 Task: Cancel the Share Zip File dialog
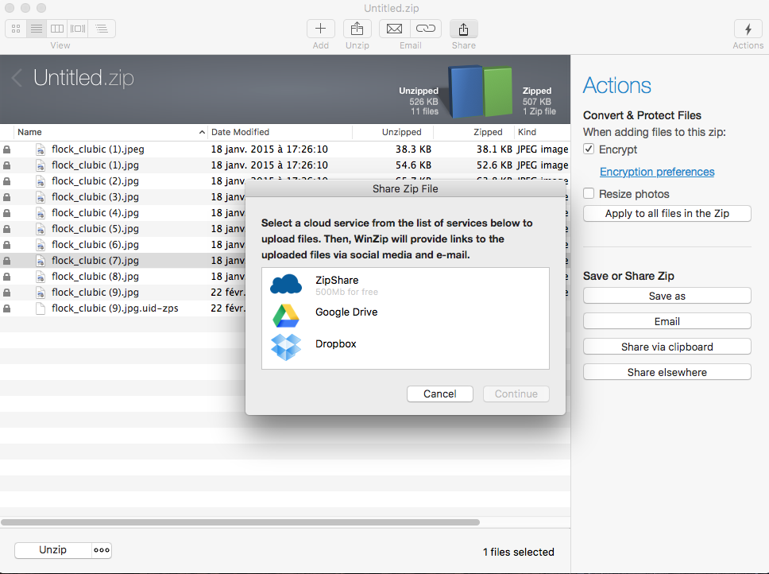coord(439,394)
